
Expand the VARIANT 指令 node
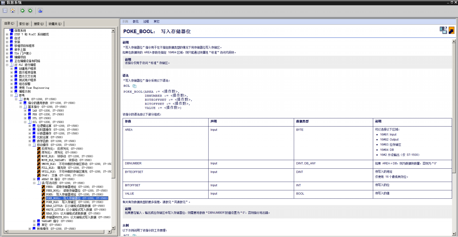[34, 221]
